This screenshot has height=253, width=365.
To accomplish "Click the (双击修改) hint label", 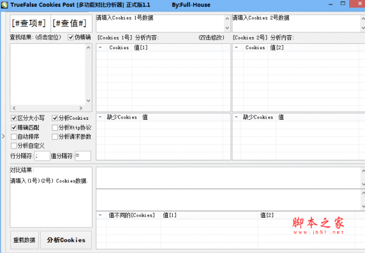I will click(x=212, y=38).
